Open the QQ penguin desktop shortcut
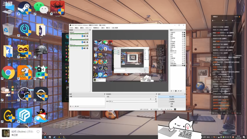 pos(41,116)
